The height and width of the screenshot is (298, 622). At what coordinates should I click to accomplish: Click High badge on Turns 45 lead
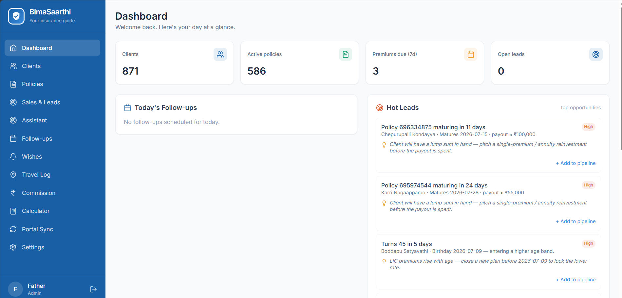click(589, 243)
